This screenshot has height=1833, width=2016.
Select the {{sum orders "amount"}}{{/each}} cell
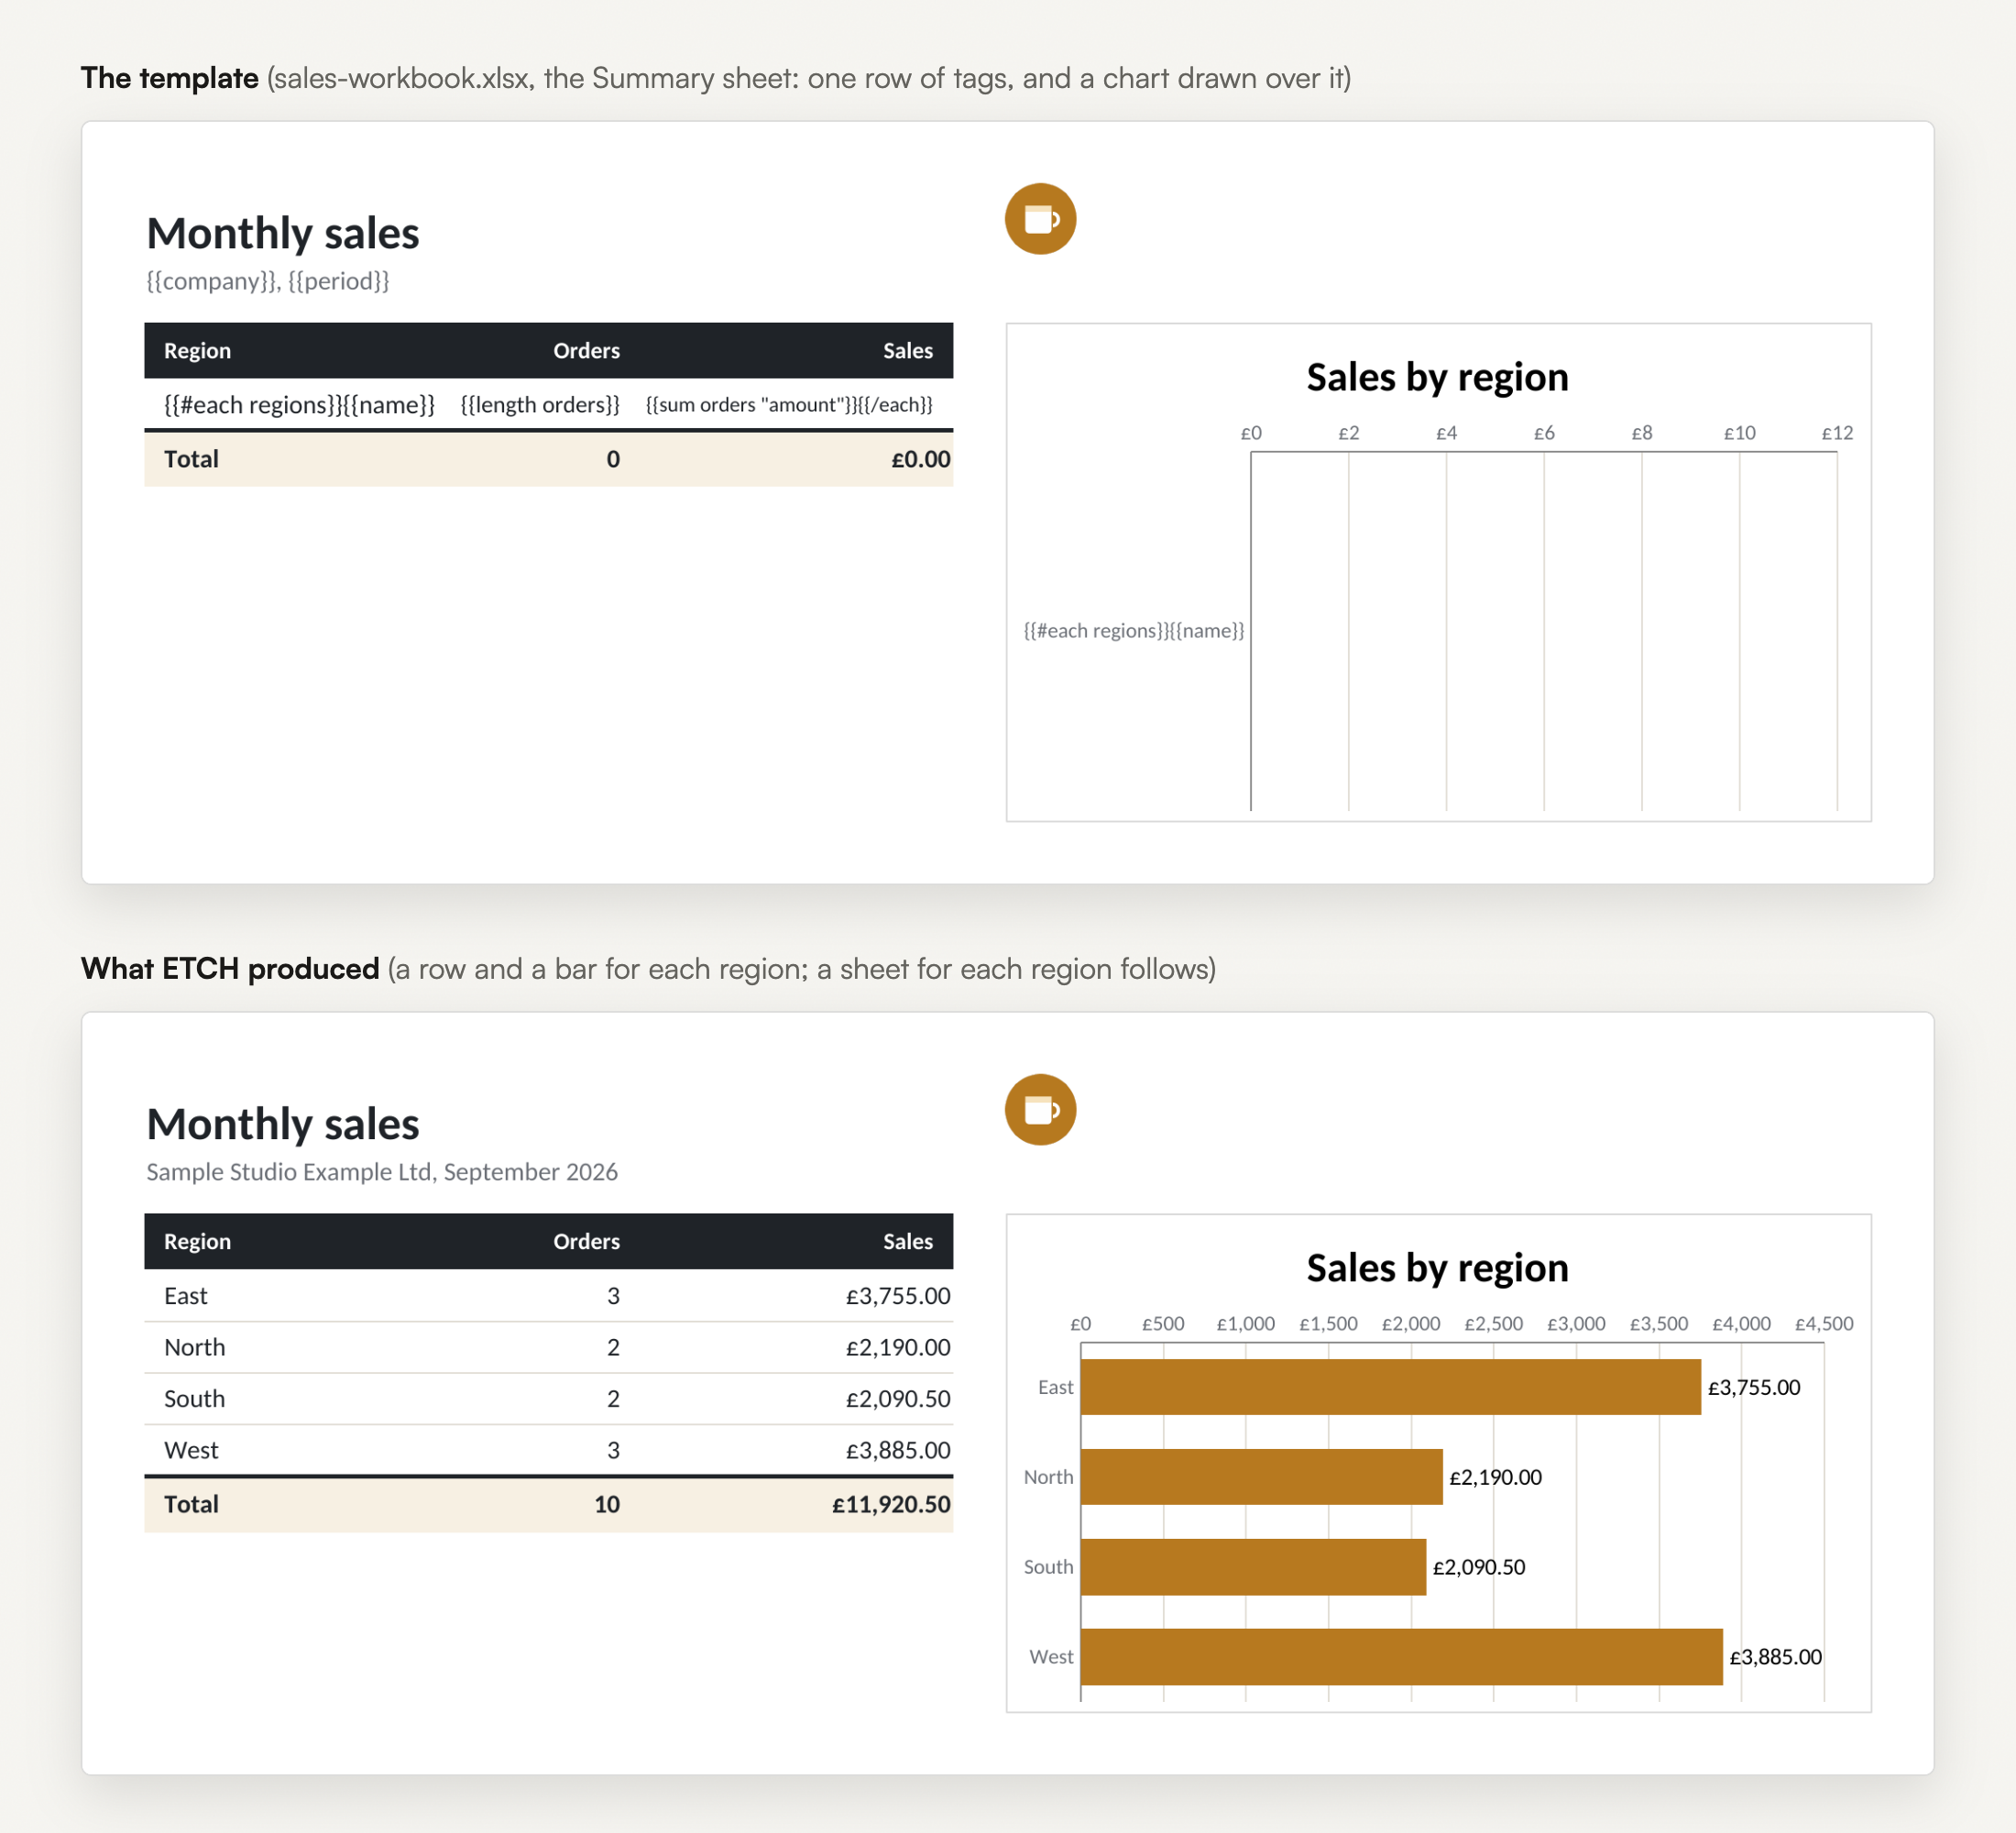click(789, 405)
